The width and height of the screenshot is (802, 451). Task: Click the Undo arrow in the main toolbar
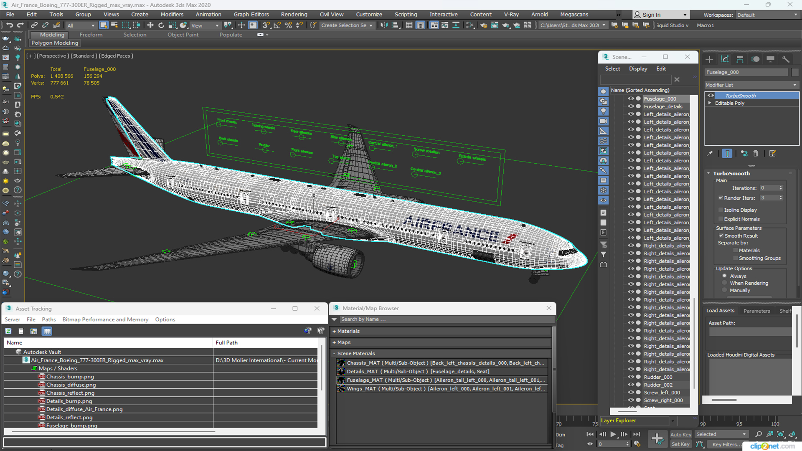9,25
